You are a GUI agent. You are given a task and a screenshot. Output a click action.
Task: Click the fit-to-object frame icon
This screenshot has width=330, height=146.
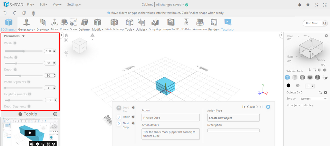[66, 40]
